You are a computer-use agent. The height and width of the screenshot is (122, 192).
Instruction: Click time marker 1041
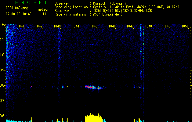21,26
